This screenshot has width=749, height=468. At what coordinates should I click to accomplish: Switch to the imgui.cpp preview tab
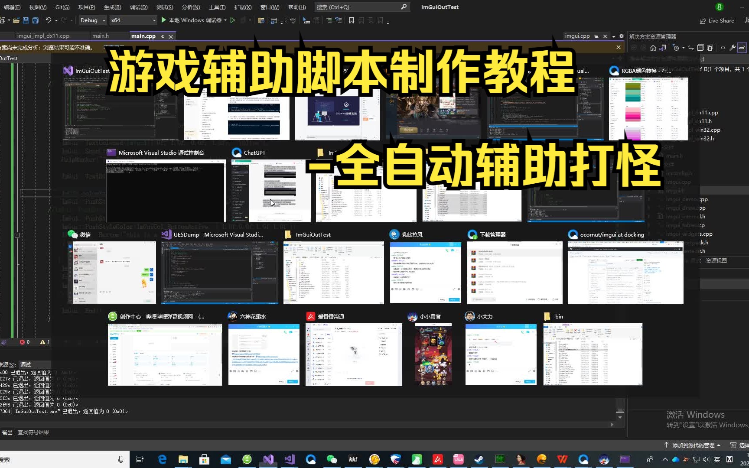click(x=577, y=36)
